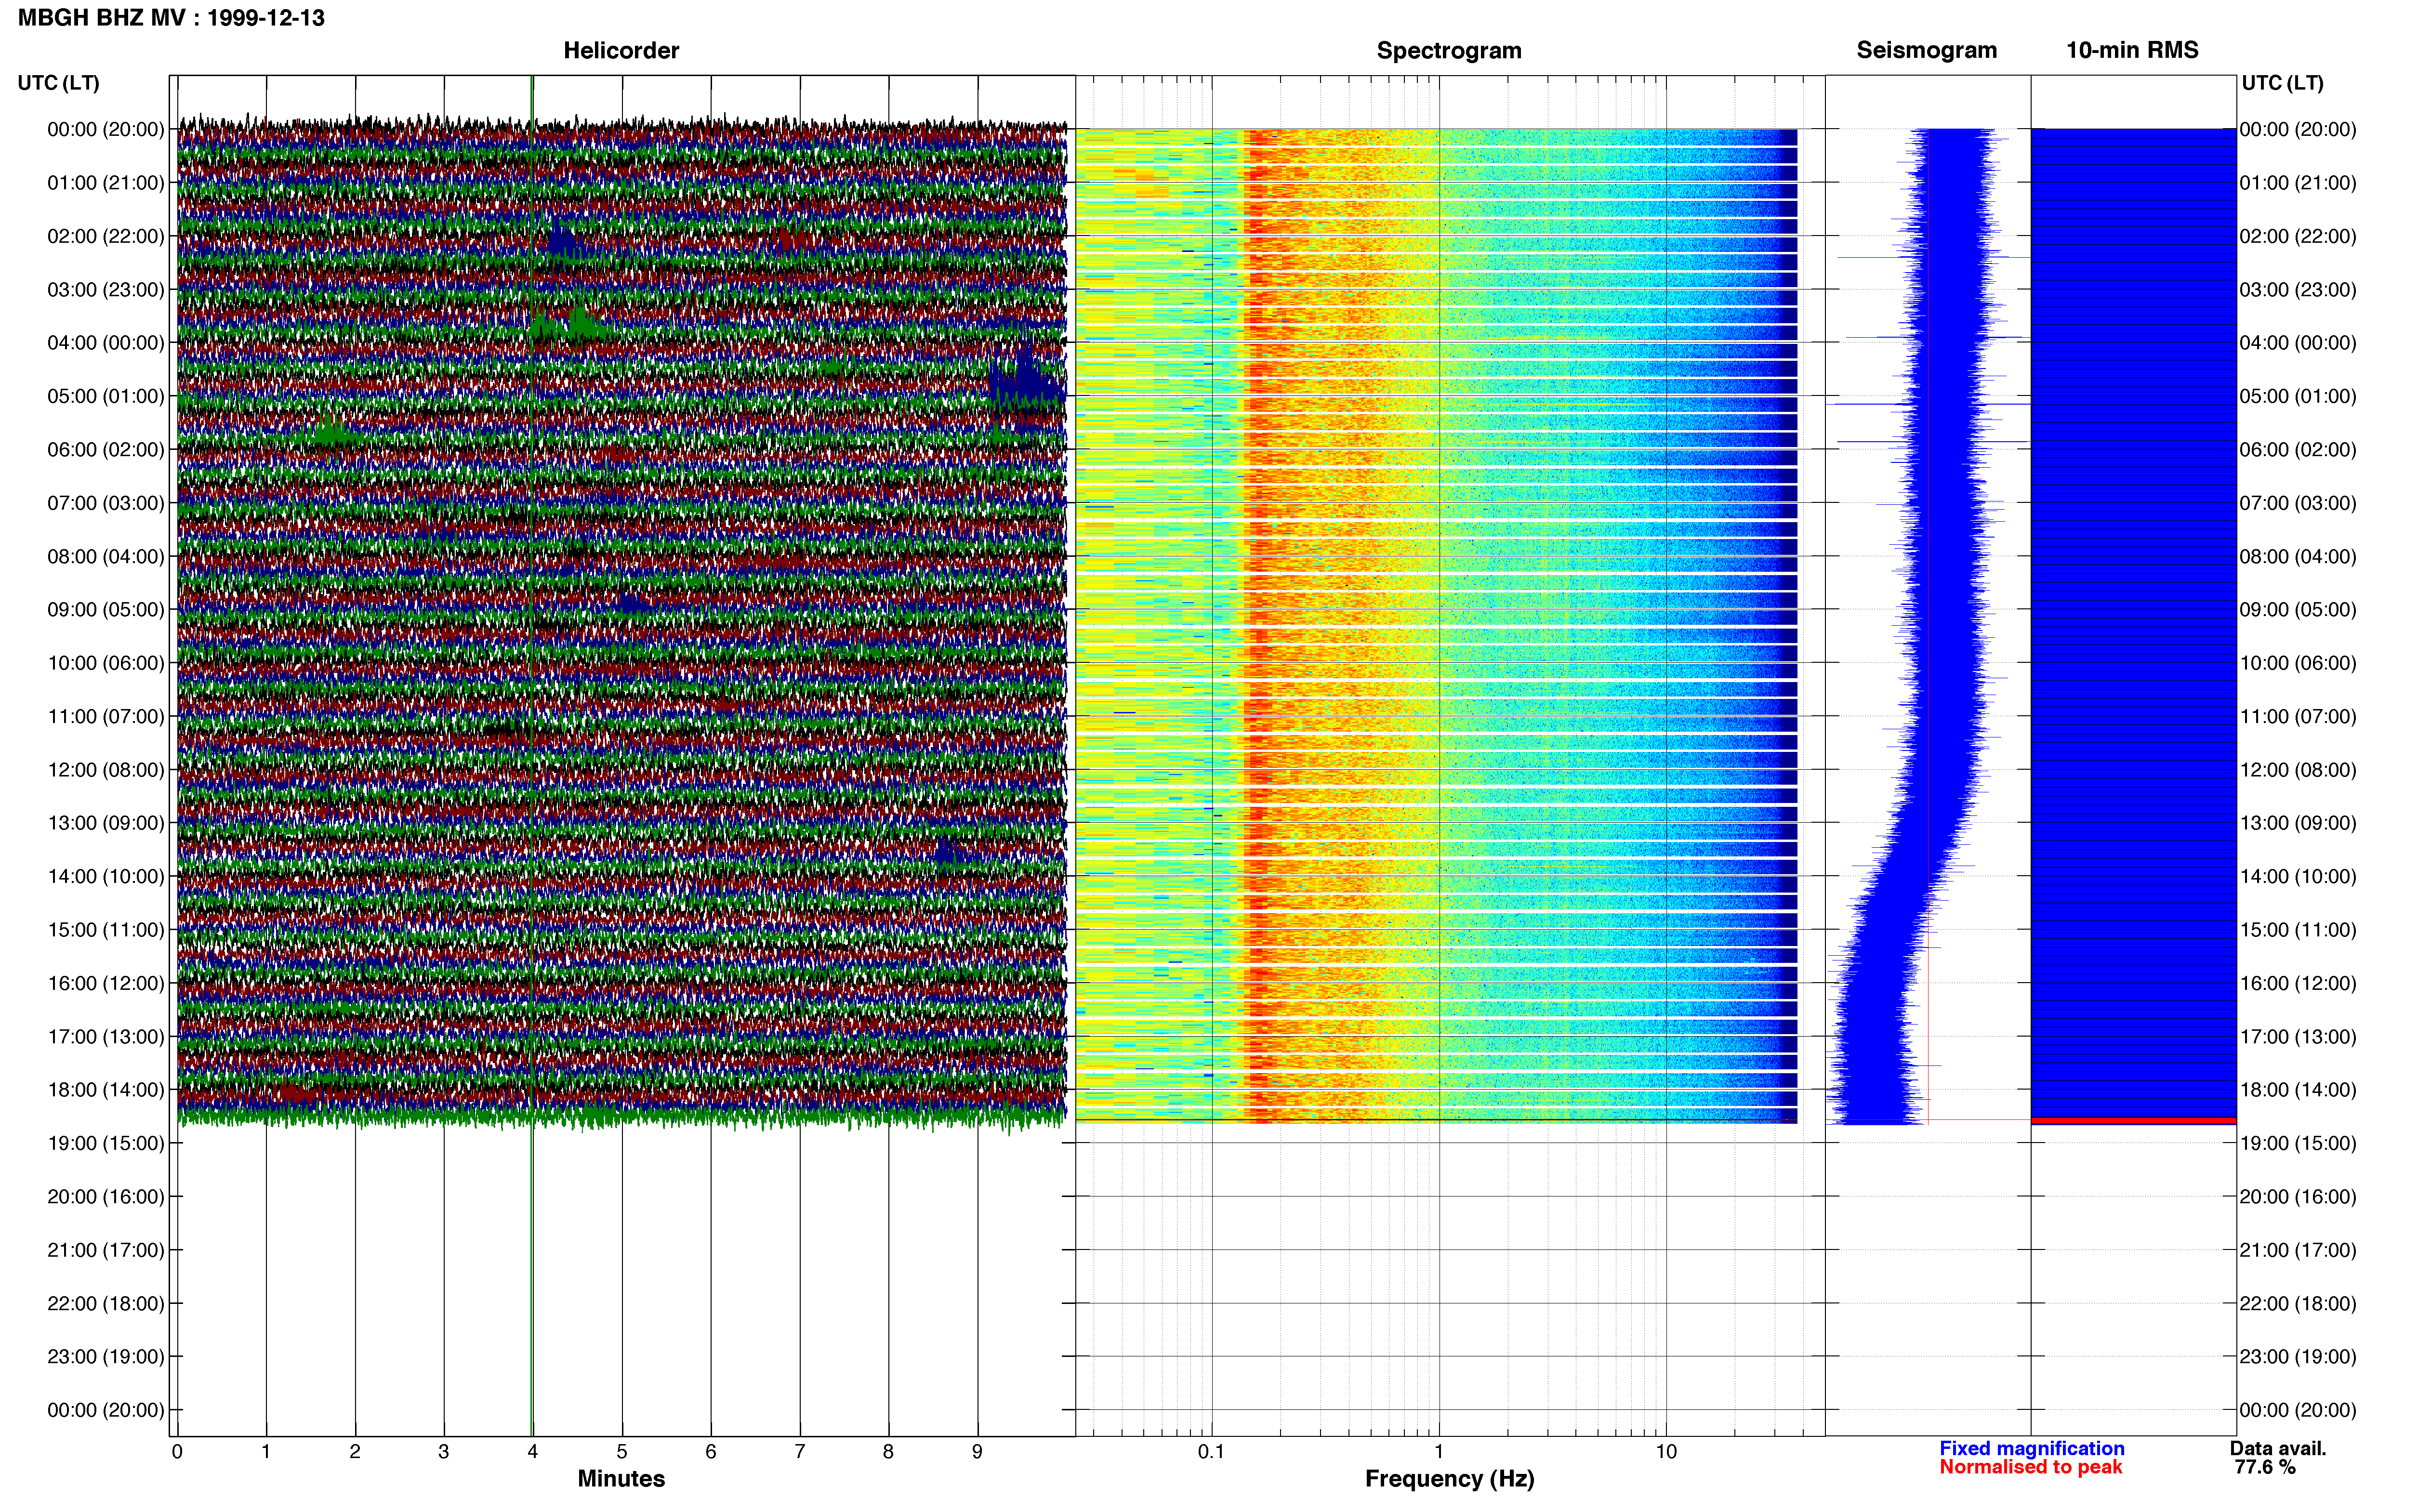Screen dimensions: 2418x1512
Task: Click the right 18:00 (14:00) time label
Action: pyautogui.click(x=2298, y=1090)
